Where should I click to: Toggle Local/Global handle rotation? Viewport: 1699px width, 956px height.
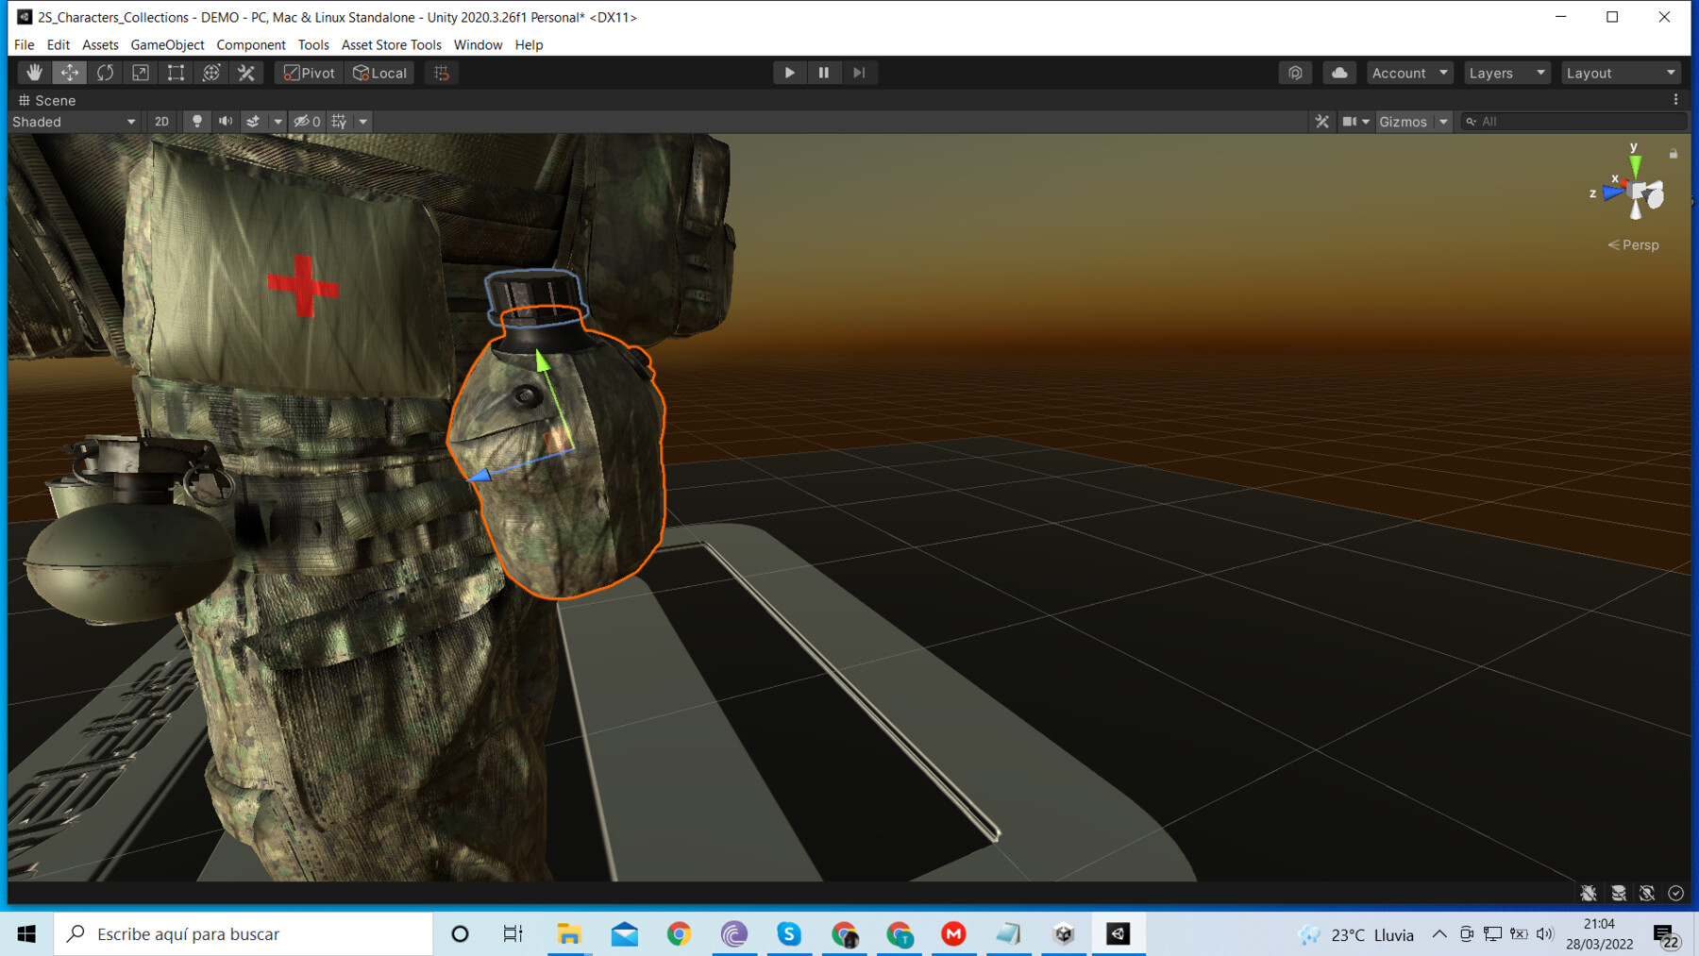click(379, 73)
